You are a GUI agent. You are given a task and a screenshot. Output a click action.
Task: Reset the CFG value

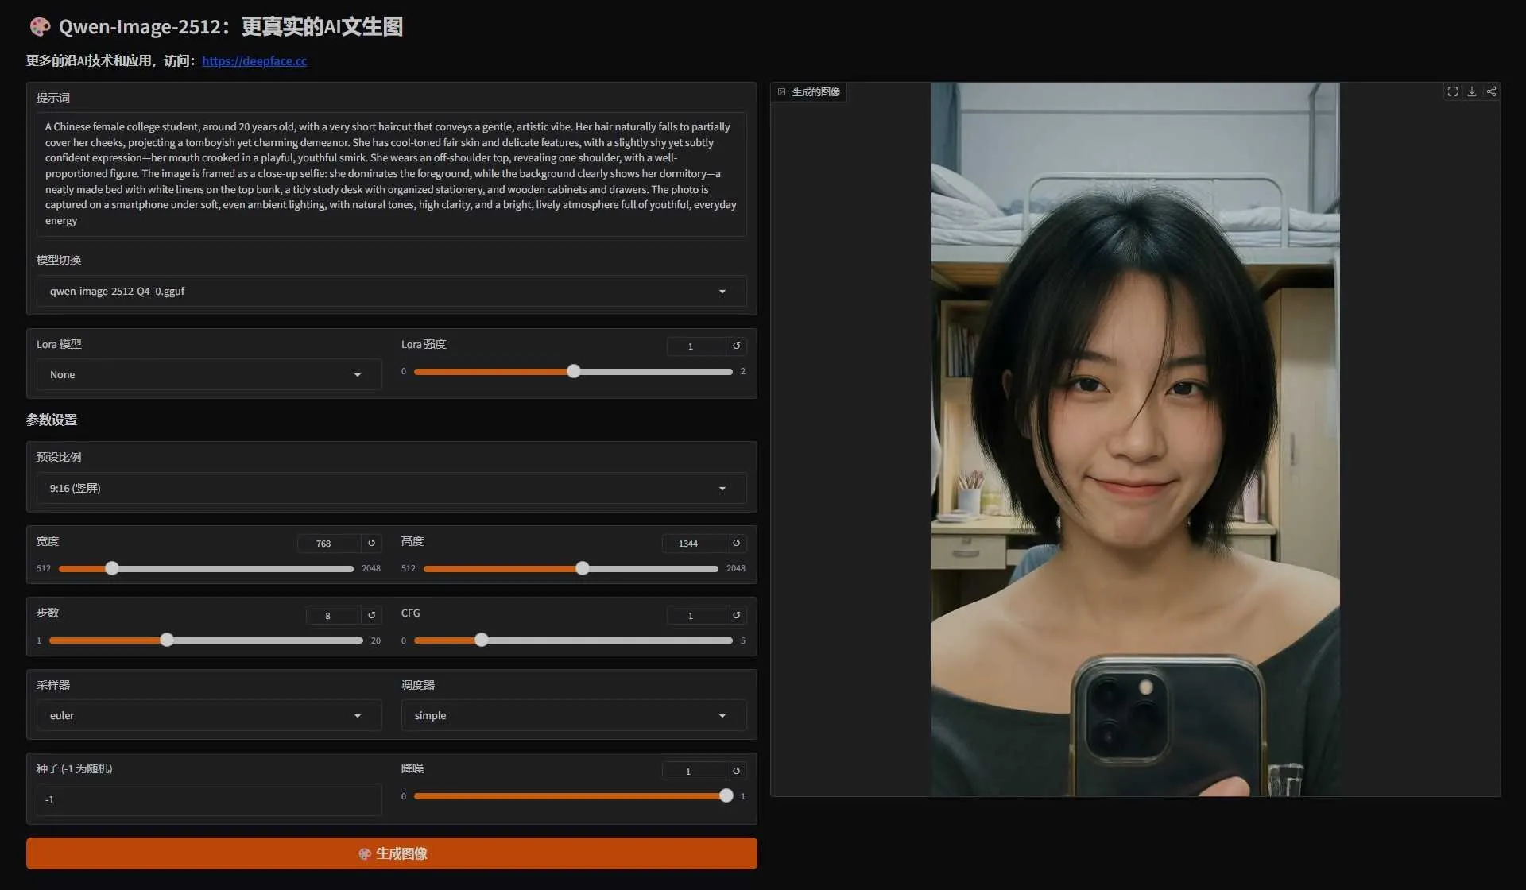tap(736, 616)
